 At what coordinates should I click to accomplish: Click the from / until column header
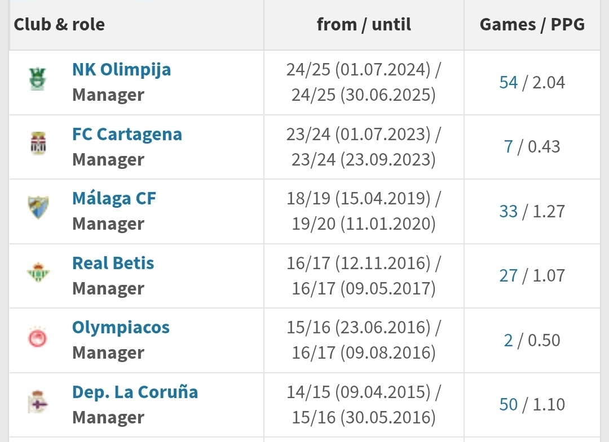point(364,24)
